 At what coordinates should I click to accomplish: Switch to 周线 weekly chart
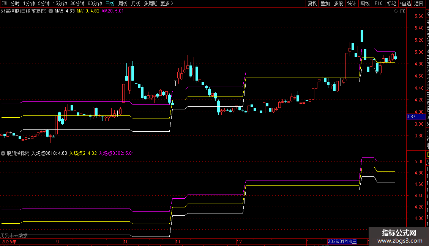123,3
